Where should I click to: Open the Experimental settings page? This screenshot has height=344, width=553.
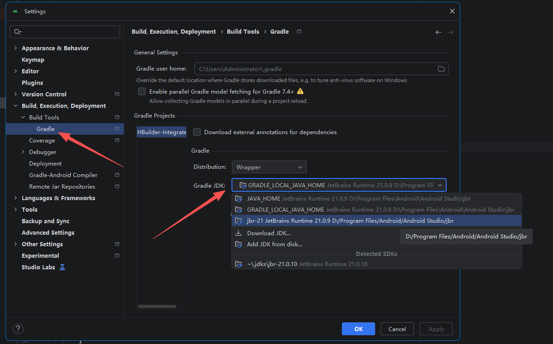tap(40, 255)
